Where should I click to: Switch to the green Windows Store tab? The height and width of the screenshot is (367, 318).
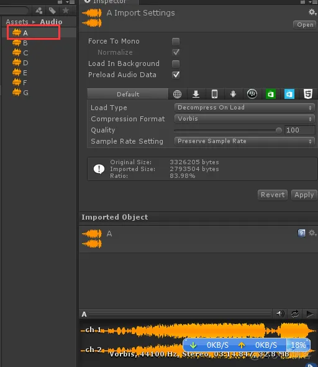pyautogui.click(x=271, y=94)
